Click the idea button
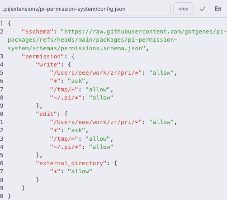227x200 pixels. click(x=183, y=9)
